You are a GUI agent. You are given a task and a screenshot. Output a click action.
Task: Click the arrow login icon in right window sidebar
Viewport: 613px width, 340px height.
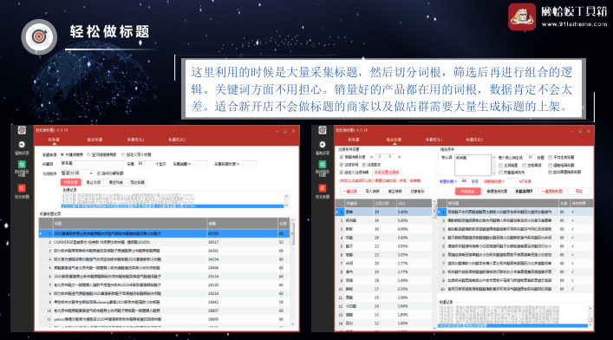(323, 144)
